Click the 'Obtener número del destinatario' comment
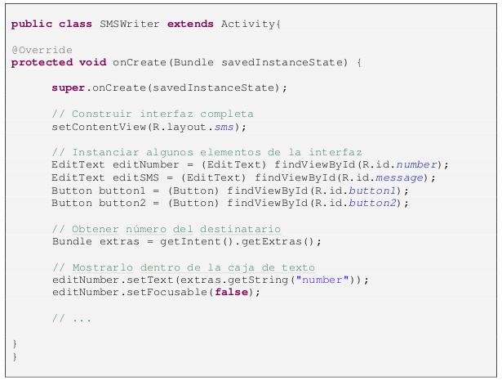Screen dimensions: 502x381 (167, 229)
